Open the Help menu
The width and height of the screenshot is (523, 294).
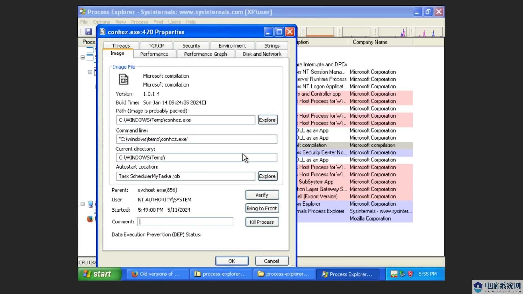point(191,22)
